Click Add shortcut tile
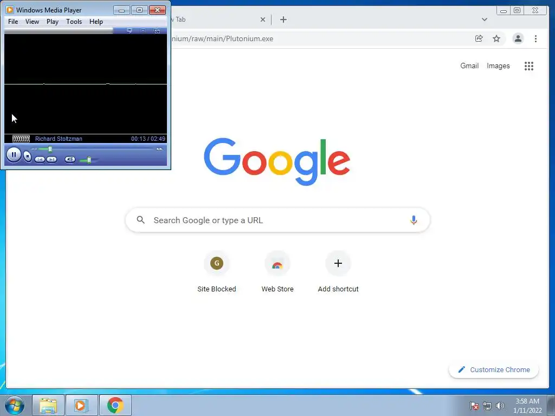Image resolution: width=555 pixels, height=416 pixels. coord(338,272)
